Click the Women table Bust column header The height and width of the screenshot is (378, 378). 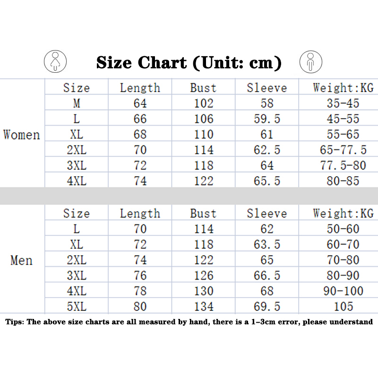pos(203,88)
